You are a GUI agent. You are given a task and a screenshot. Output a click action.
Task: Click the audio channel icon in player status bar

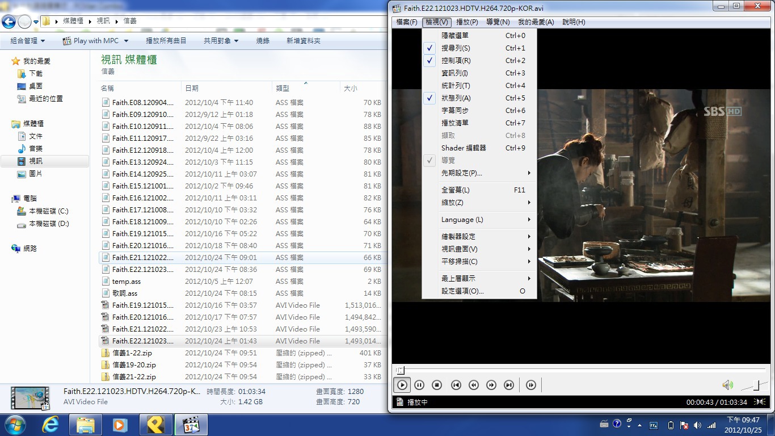(x=759, y=402)
